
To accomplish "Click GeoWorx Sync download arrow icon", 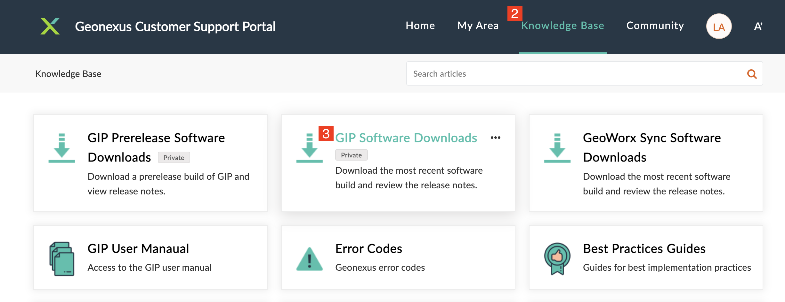I will pyautogui.click(x=557, y=148).
